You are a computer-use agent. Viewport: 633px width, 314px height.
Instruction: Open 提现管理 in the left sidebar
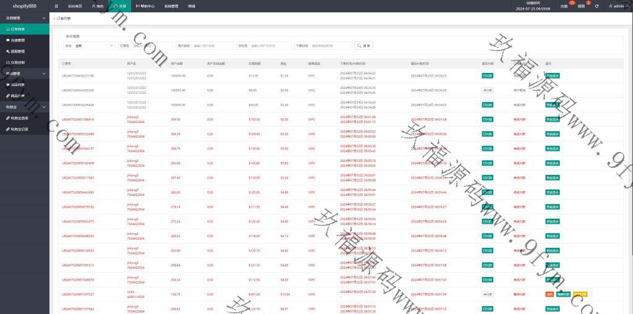17,51
